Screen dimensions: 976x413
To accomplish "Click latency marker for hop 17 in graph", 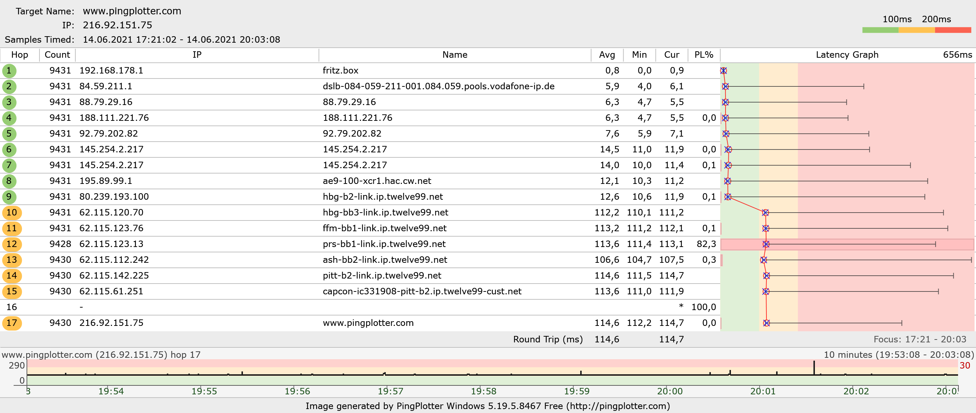I will [766, 323].
